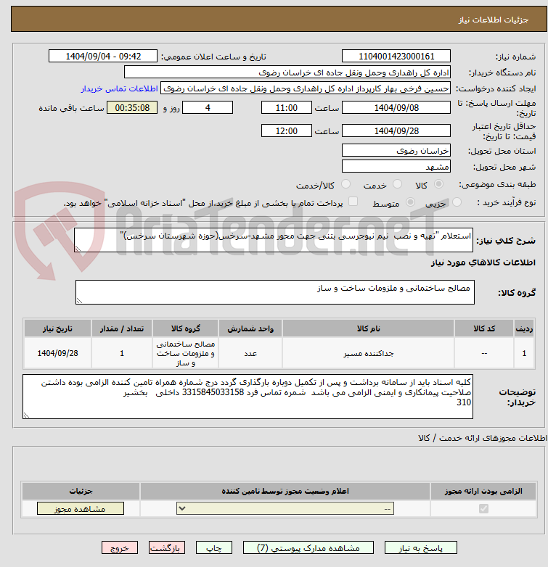Click the شرح کلی نیاز resize handle

tap(78, 249)
